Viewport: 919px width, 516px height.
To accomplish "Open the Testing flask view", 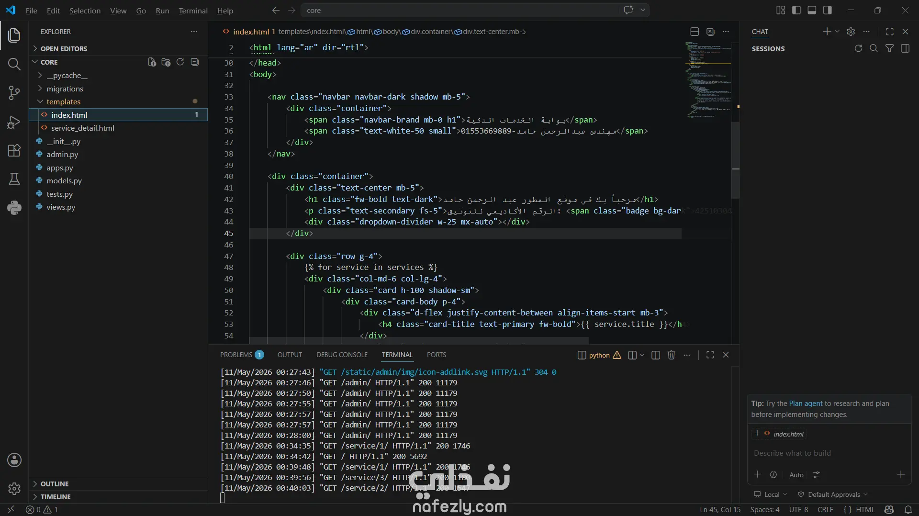I will tap(14, 179).
